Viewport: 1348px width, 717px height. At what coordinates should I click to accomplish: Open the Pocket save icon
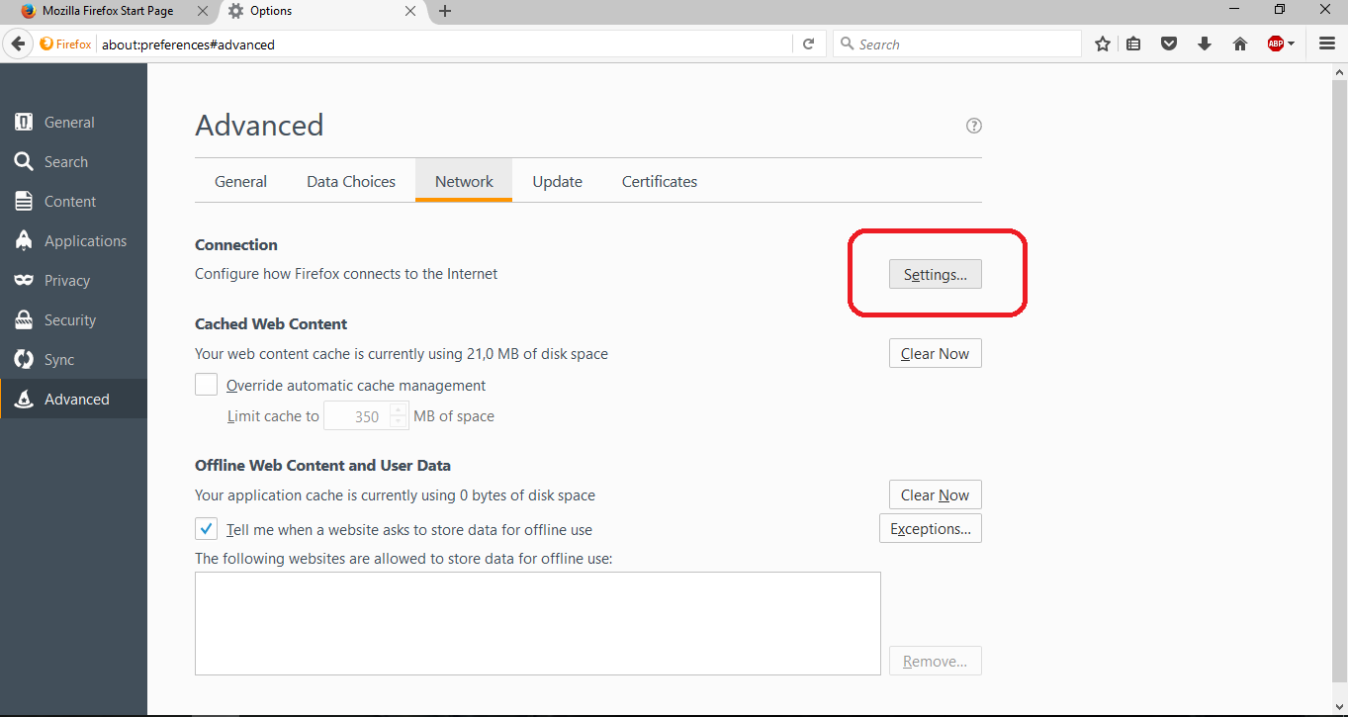pyautogui.click(x=1169, y=45)
